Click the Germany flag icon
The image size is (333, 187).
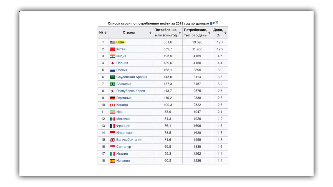click(112, 98)
